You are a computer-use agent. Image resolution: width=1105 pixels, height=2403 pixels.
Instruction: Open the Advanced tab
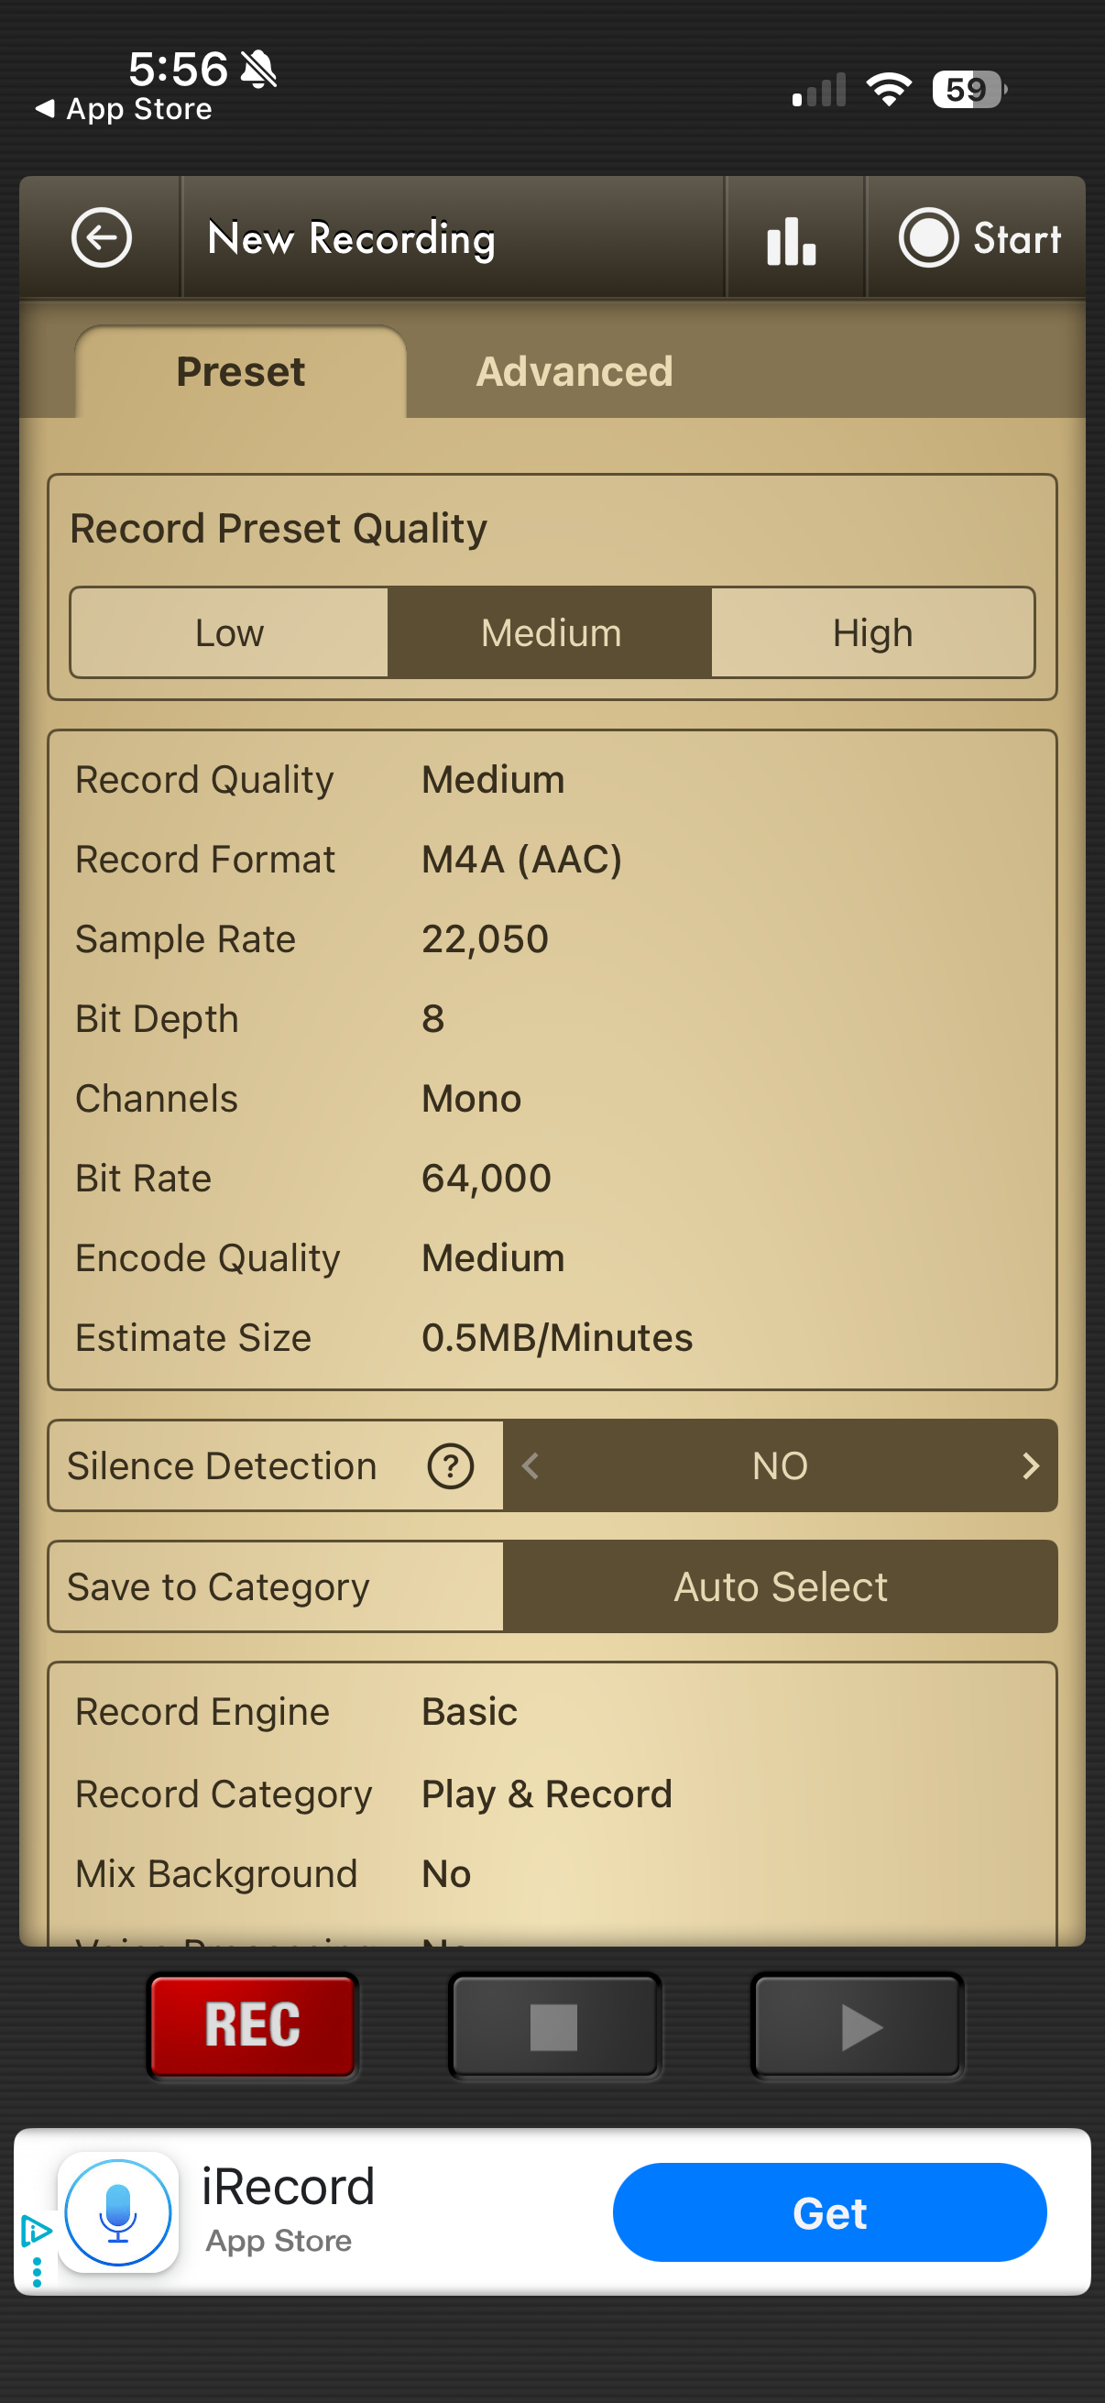pyautogui.click(x=574, y=372)
